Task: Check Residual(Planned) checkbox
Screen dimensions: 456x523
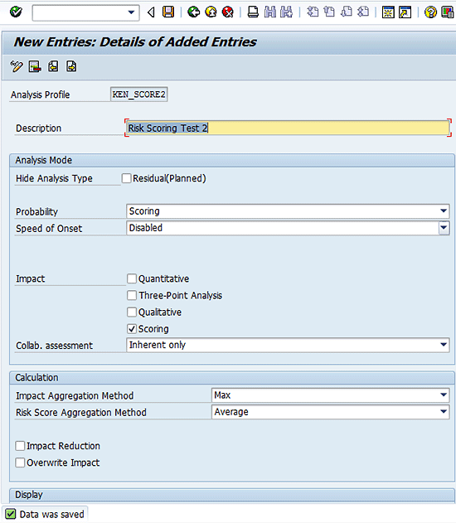Action: pos(126,178)
